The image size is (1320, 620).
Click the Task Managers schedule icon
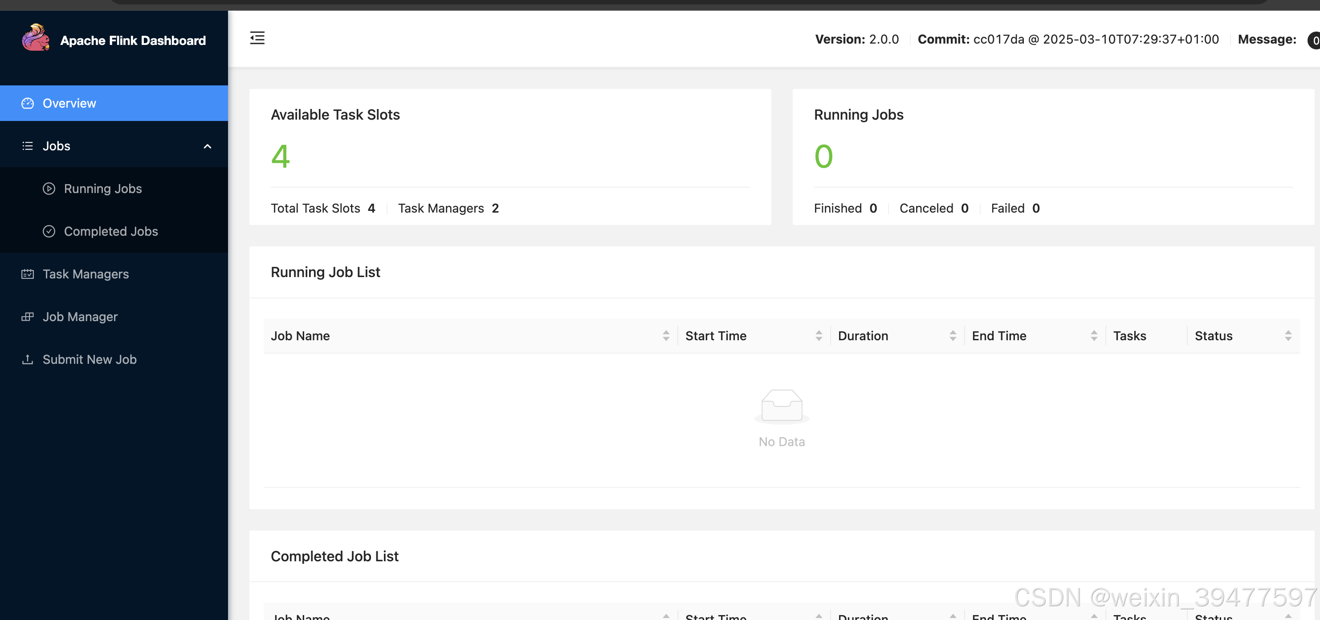tap(28, 274)
